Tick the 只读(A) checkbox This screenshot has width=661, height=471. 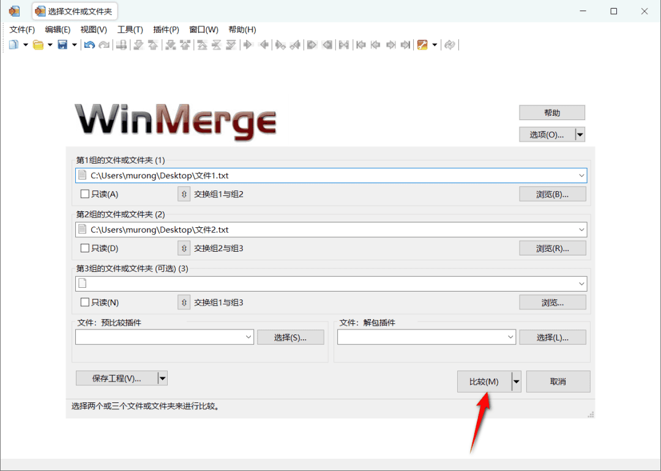point(84,194)
